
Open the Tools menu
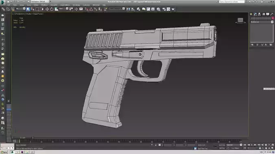[x=15, y=5]
